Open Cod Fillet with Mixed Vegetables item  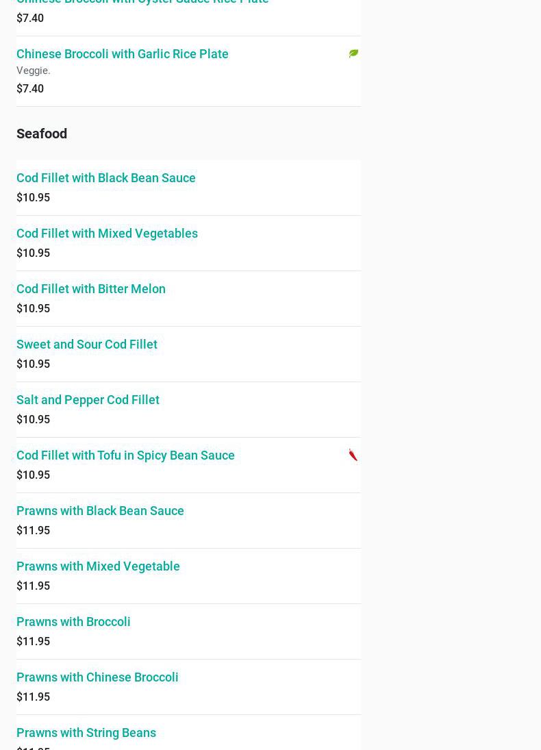tap(107, 234)
